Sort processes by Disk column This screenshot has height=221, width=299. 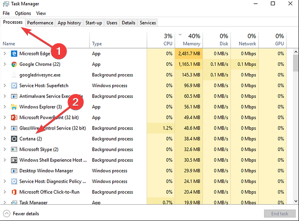coord(216,40)
